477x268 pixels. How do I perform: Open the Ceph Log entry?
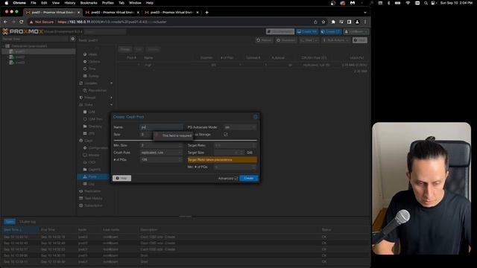click(91, 184)
